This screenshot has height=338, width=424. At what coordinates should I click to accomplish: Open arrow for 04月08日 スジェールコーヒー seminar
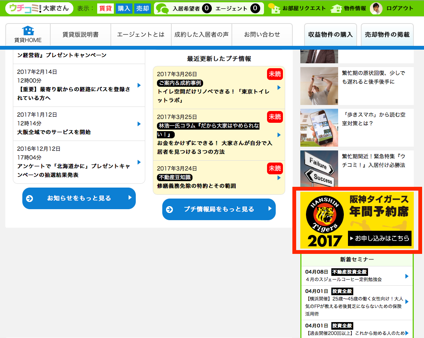[x=407, y=276]
